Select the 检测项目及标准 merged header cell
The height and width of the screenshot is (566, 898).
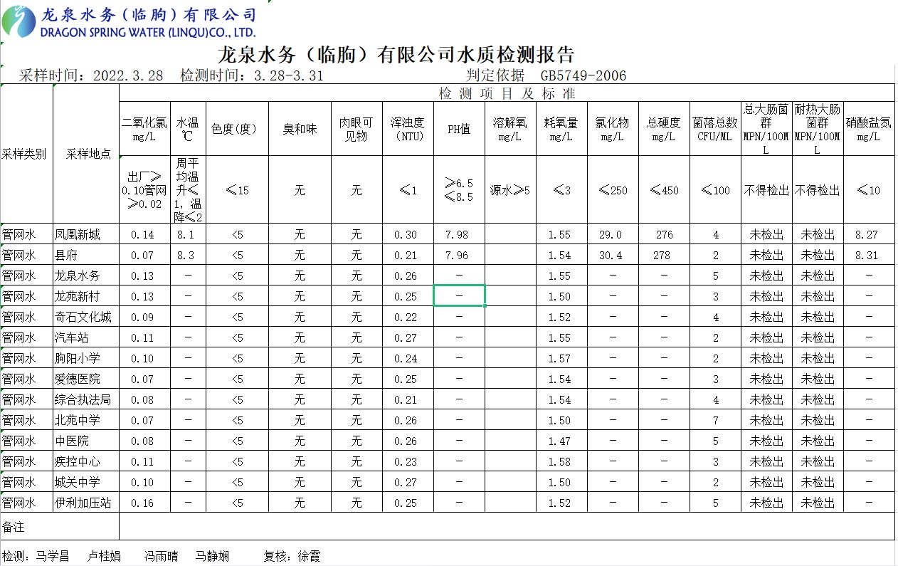[x=507, y=93]
